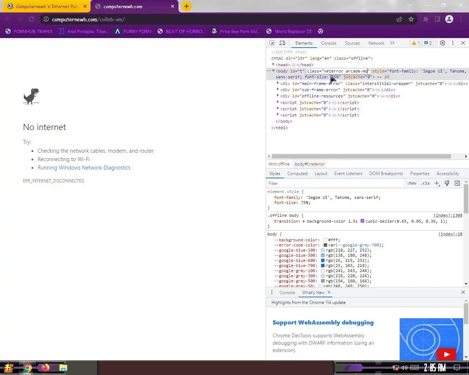Open the (index):18 source link
469x375 pixels.
pos(450,234)
